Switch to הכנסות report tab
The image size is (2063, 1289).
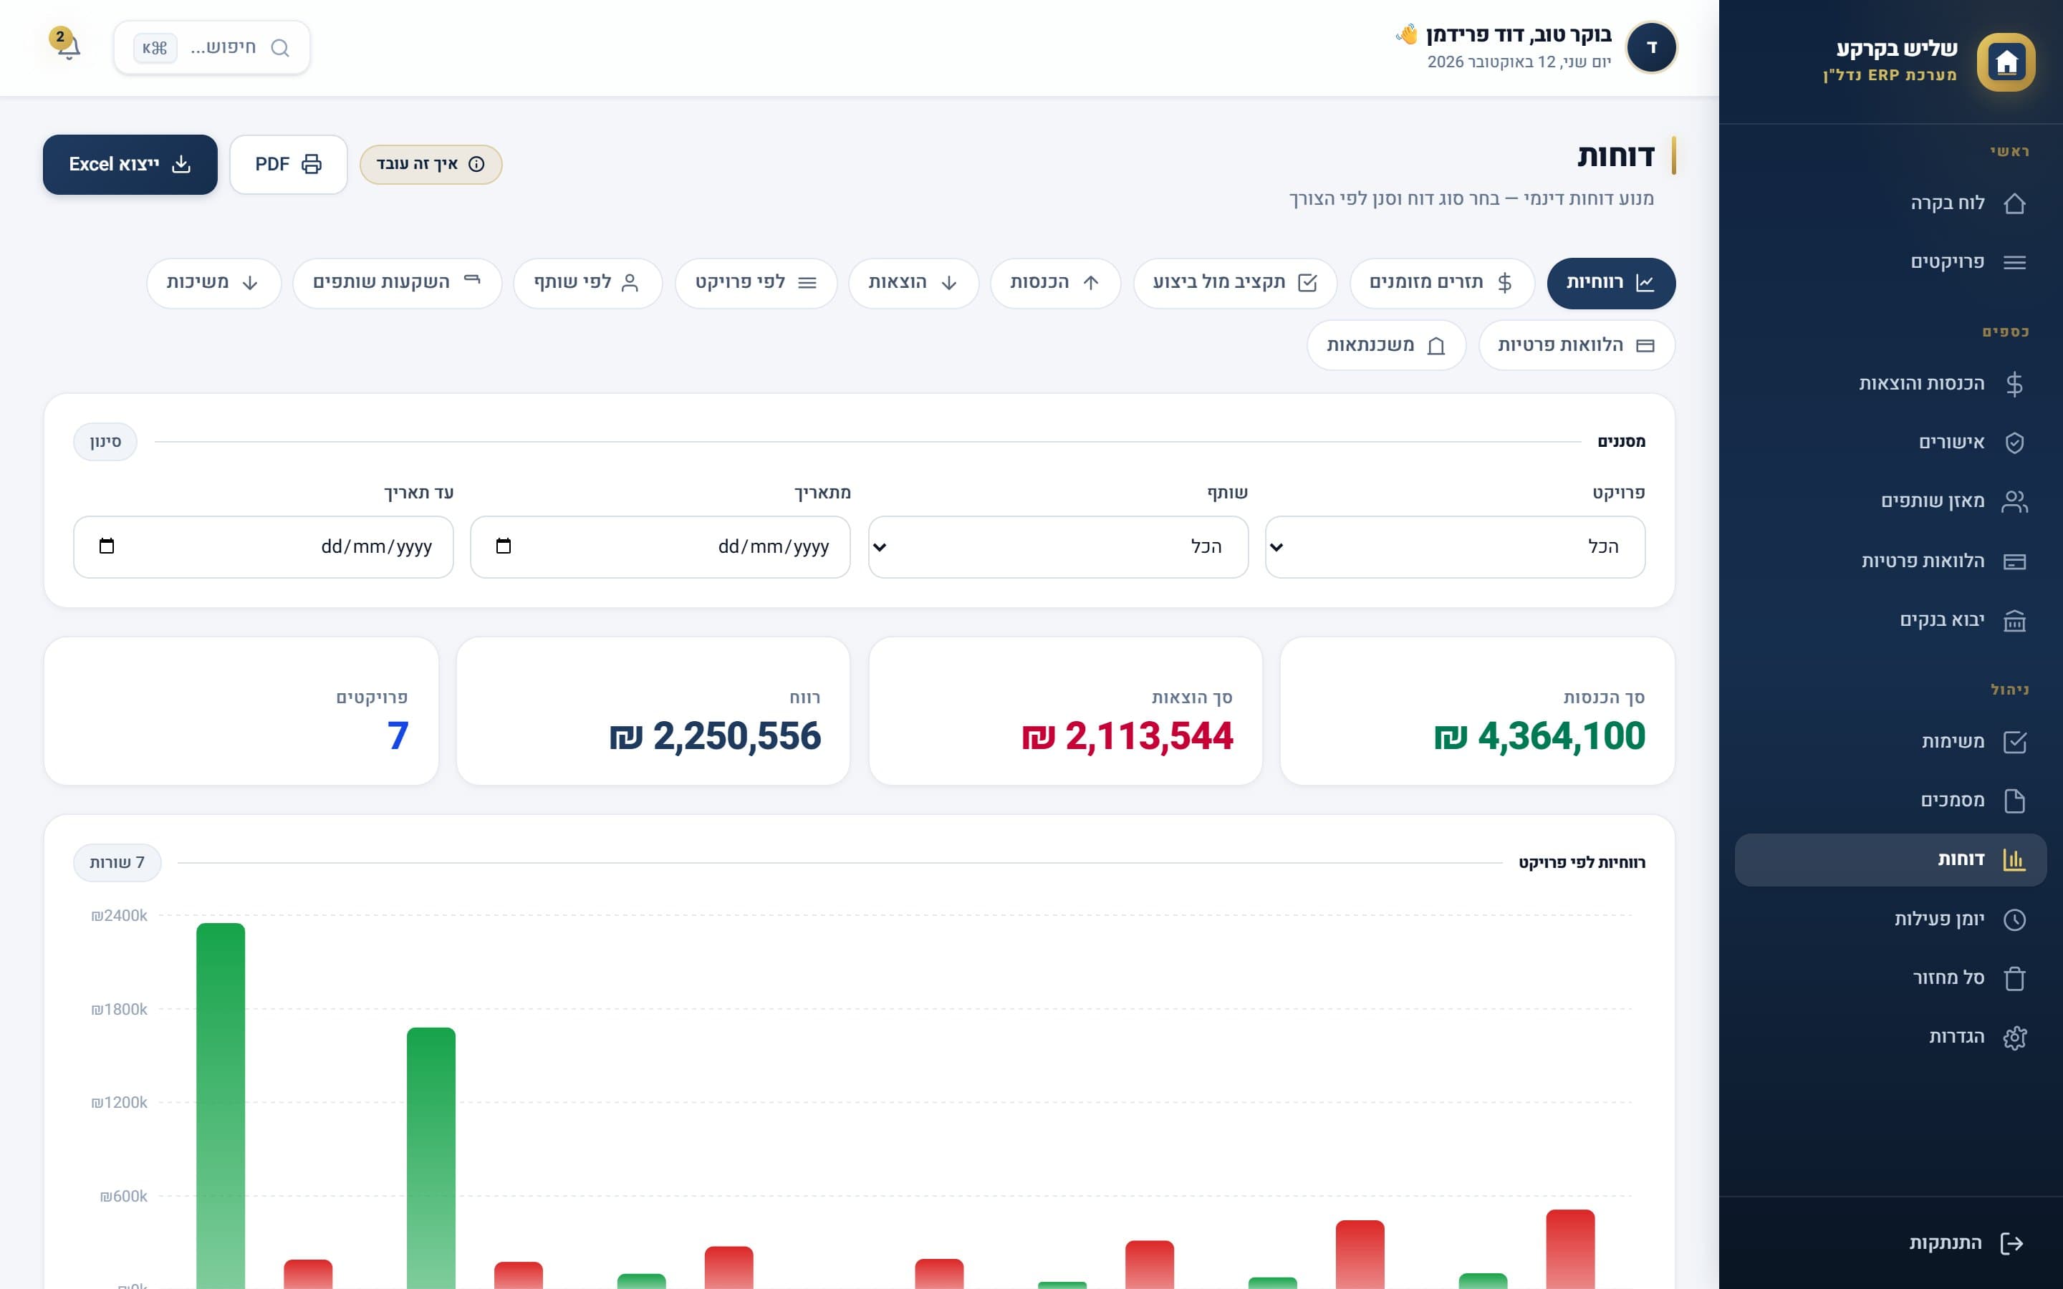(x=1054, y=283)
